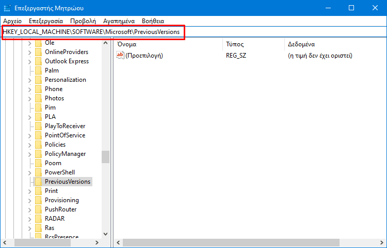Viewport: 387px width, 248px height.
Task: Select the (Προεπιλογή) value name
Action: pos(144,56)
